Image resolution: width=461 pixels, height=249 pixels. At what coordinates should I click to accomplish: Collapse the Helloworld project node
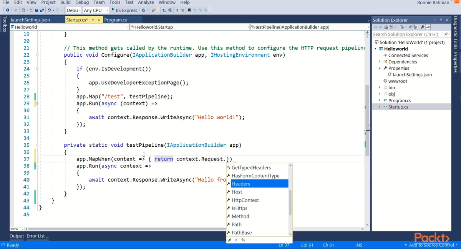(376, 49)
